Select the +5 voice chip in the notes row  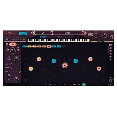[39, 46]
